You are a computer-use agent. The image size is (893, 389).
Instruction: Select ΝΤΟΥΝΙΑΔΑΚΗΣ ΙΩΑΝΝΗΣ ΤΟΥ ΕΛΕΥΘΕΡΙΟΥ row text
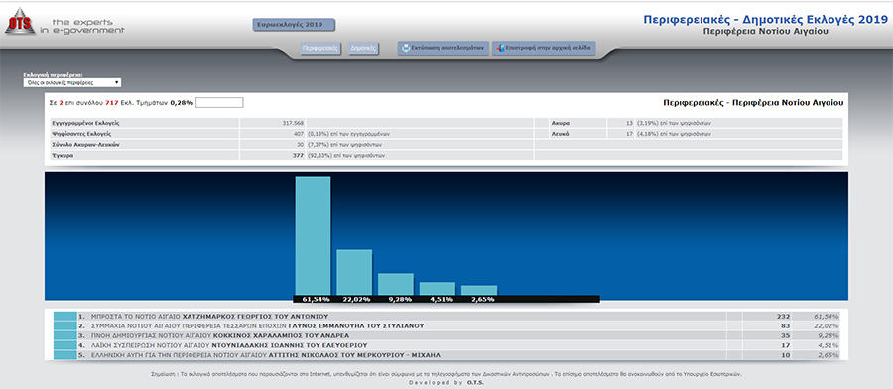coord(290,345)
